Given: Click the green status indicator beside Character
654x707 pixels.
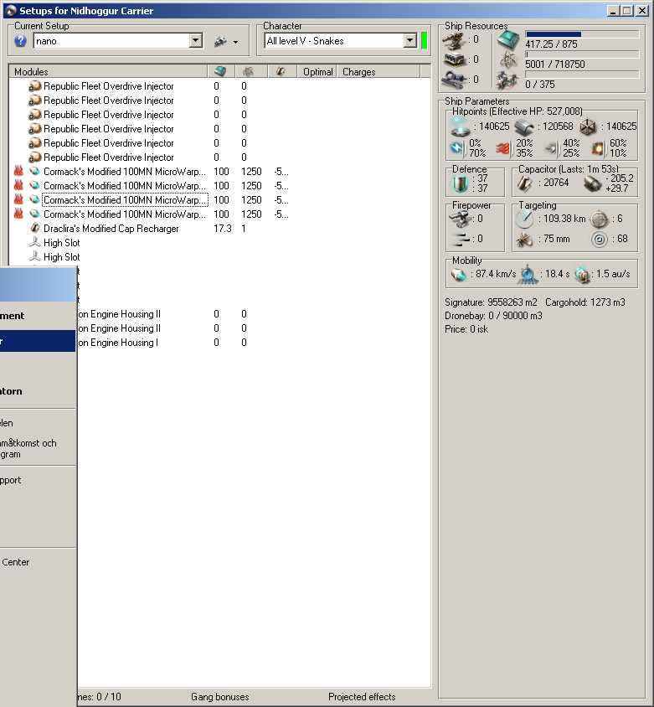Looking at the screenshot, I should tap(424, 40).
